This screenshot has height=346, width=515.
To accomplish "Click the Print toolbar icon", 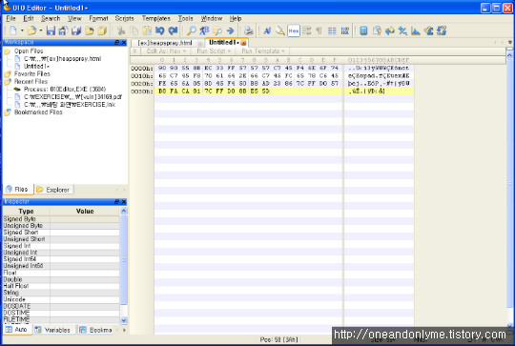I will coord(249,31).
